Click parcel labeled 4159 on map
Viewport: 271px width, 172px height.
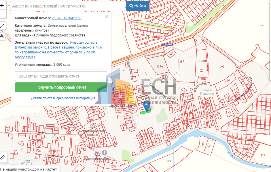click(122, 165)
